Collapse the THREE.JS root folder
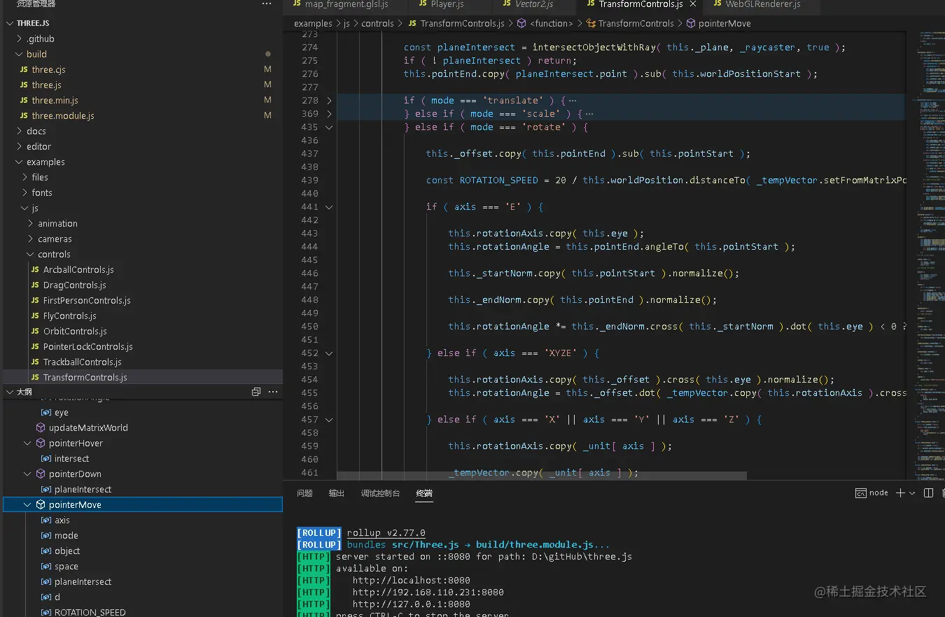 (x=10, y=23)
